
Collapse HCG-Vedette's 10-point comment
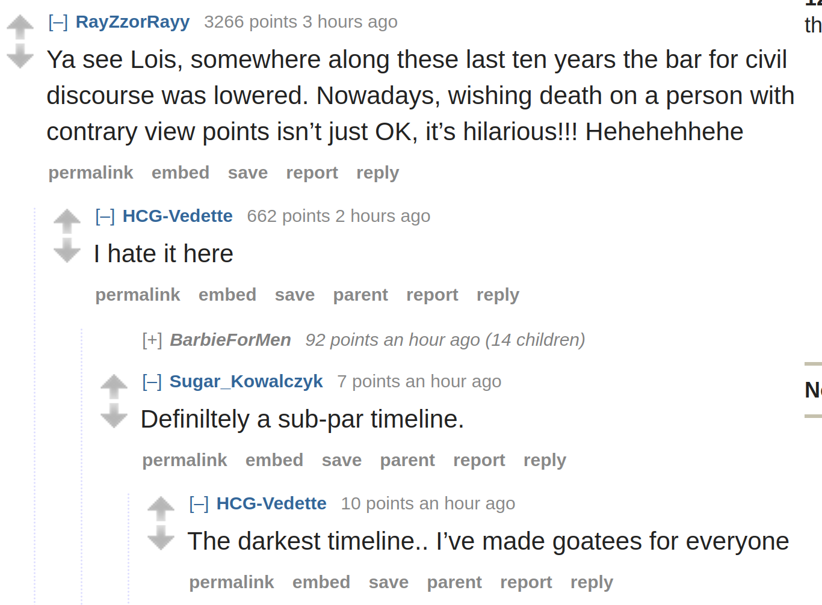[x=199, y=503]
